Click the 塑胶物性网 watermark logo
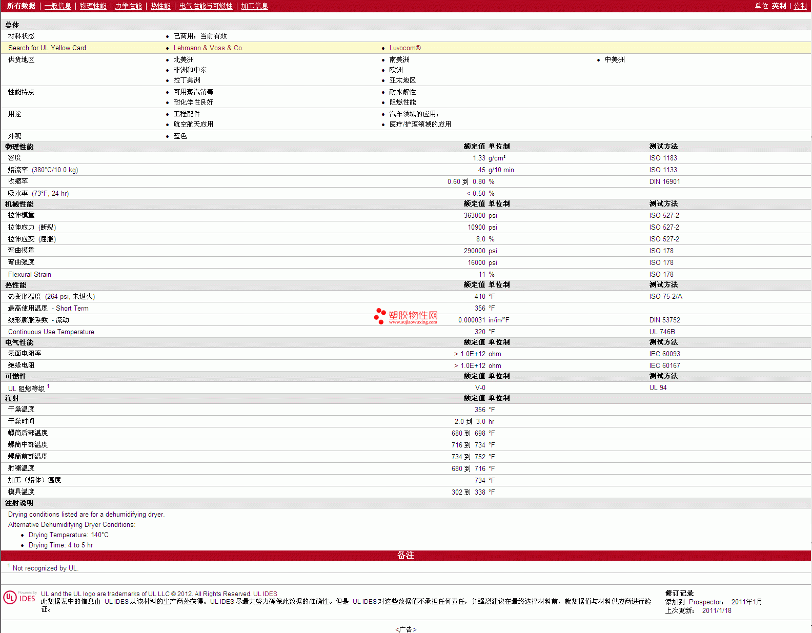 point(406,317)
